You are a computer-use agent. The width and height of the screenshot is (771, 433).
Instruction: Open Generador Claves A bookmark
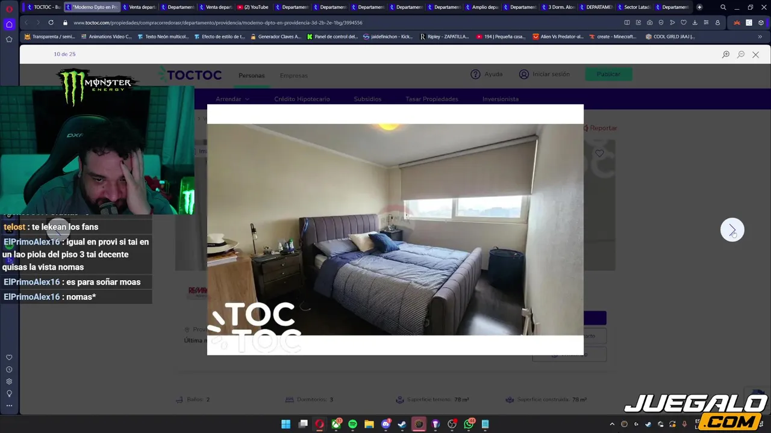275,37
